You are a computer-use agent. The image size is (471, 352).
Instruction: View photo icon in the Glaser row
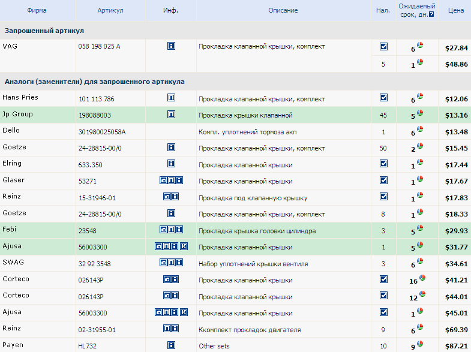click(x=163, y=180)
